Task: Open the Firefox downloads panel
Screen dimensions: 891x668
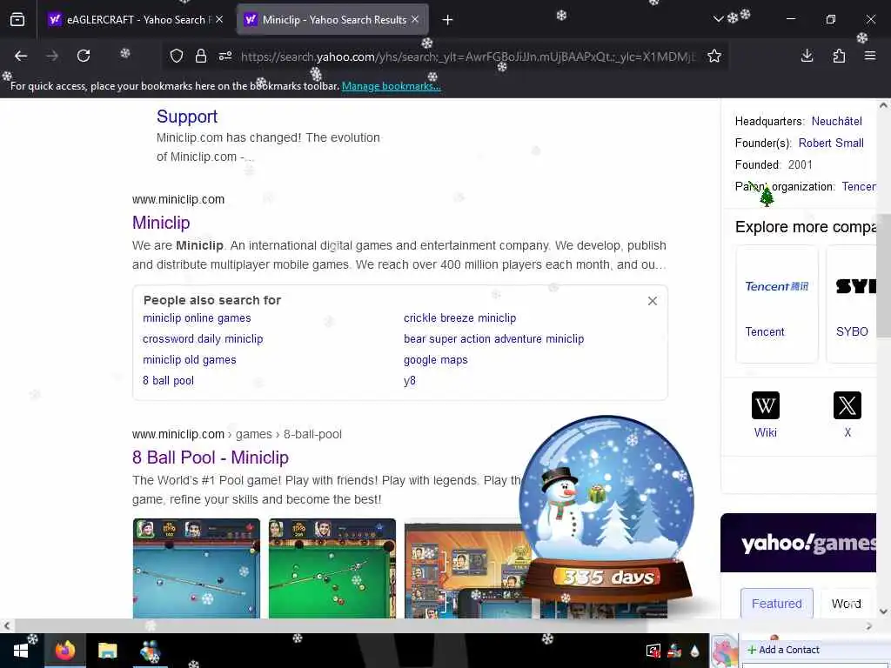Action: [x=807, y=56]
